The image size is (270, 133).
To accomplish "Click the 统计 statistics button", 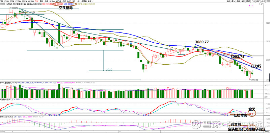I will tap(243, 1).
